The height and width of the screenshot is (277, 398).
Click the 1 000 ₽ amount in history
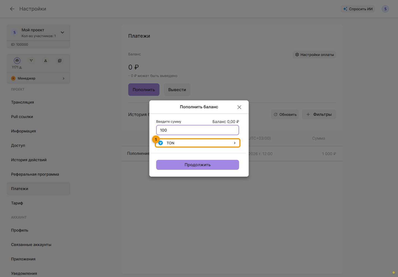[x=329, y=154]
